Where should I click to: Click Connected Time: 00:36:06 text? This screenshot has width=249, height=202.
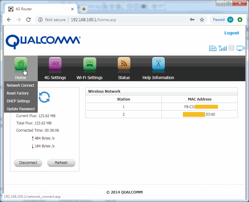click(x=38, y=130)
